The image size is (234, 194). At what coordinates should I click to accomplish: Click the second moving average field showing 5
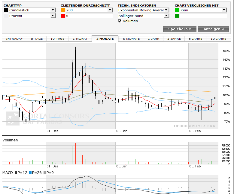click(89, 16)
